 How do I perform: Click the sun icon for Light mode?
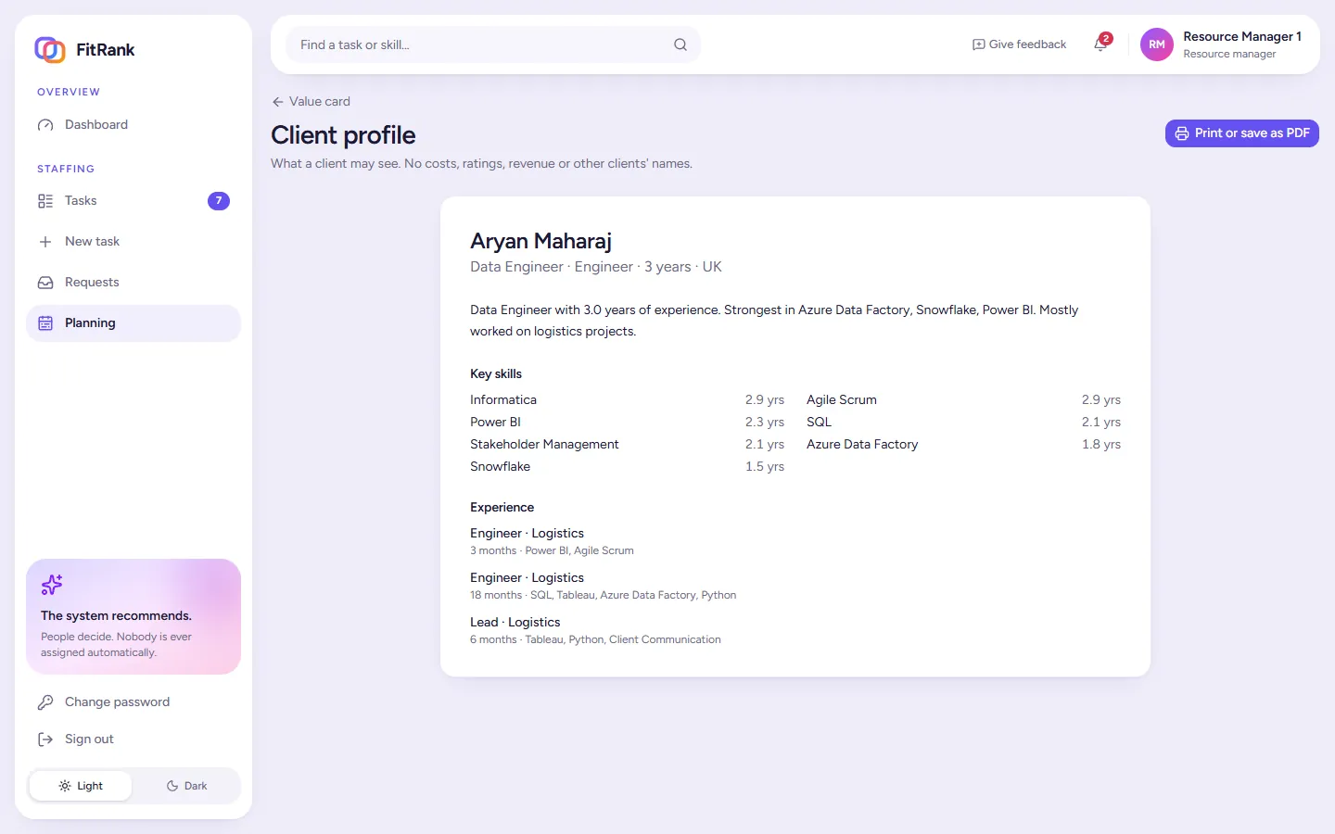pyautogui.click(x=65, y=786)
